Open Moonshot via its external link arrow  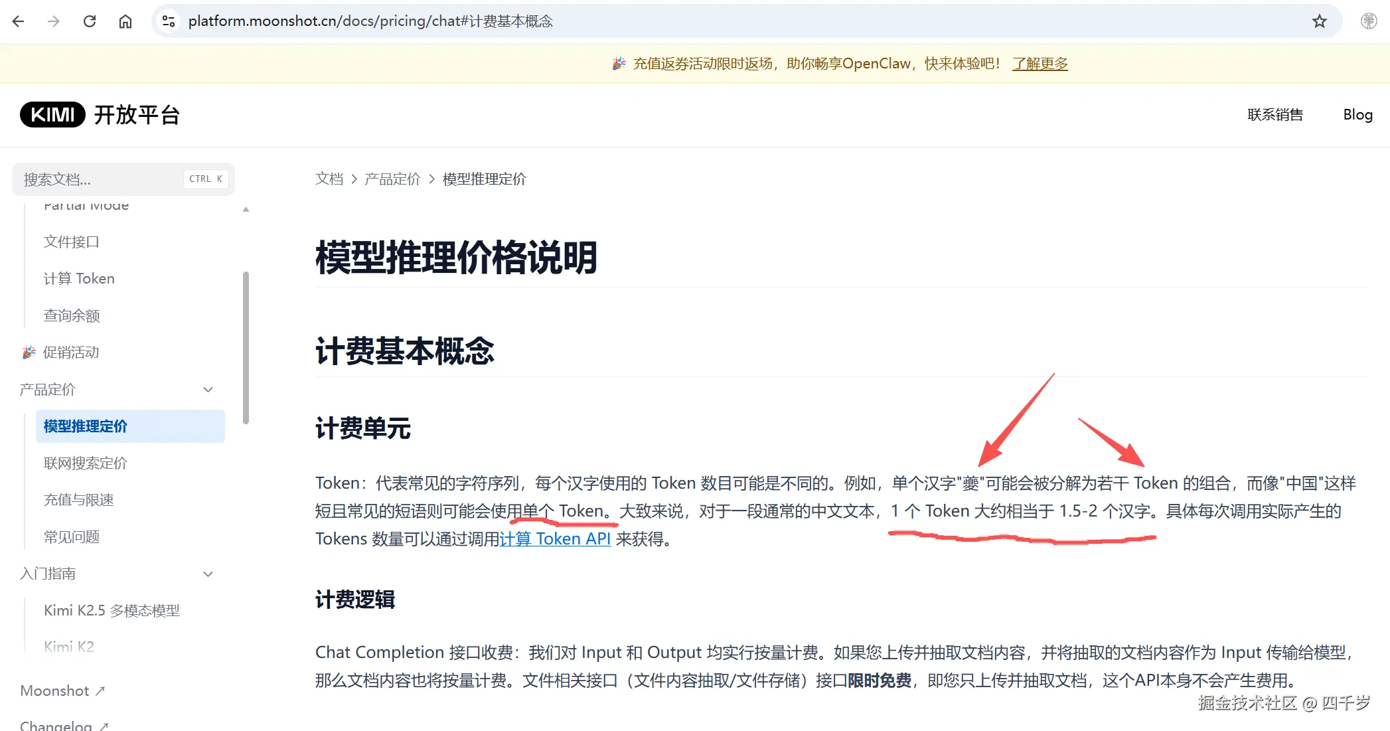click(101, 690)
